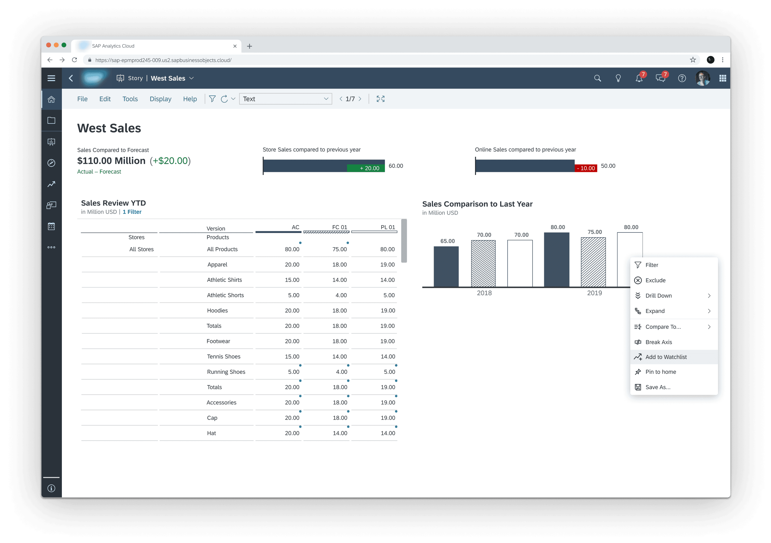The width and height of the screenshot is (771, 543).
Task: Go to the previous story page
Action: [x=341, y=99]
